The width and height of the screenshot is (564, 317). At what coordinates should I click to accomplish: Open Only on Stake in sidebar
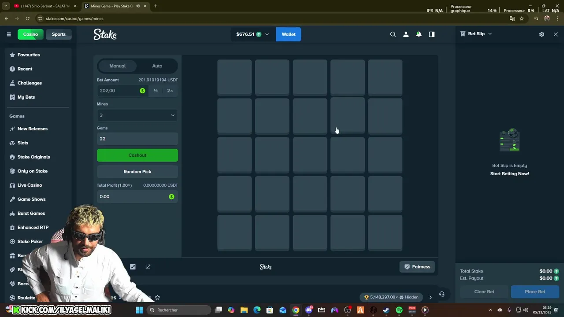coord(32,171)
